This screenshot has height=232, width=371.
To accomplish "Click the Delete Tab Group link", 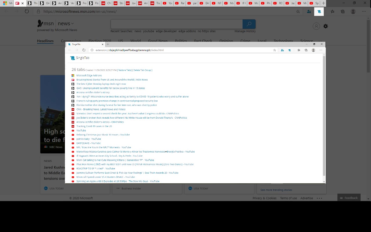I will click(142, 70).
